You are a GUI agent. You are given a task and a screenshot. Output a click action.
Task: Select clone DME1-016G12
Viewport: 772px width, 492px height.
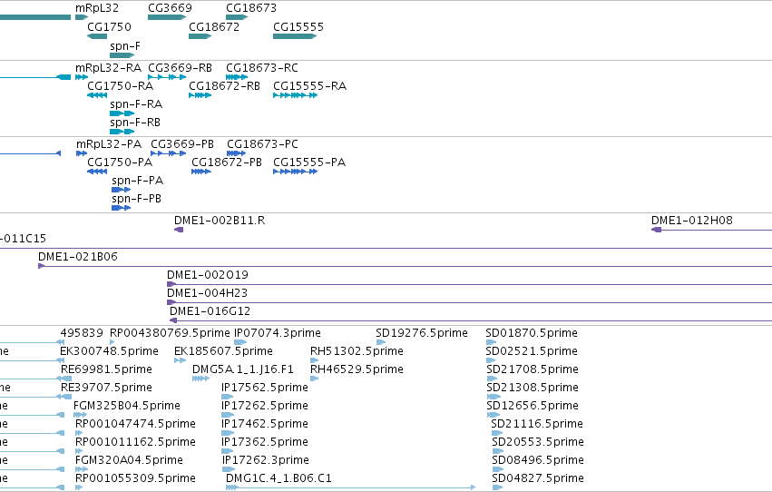pyautogui.click(x=210, y=311)
